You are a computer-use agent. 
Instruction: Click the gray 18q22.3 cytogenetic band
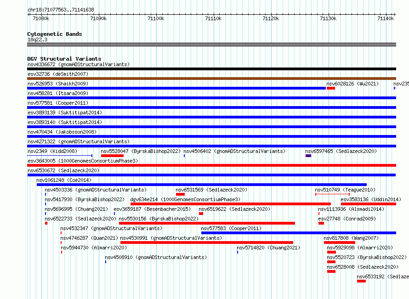pos(211,45)
